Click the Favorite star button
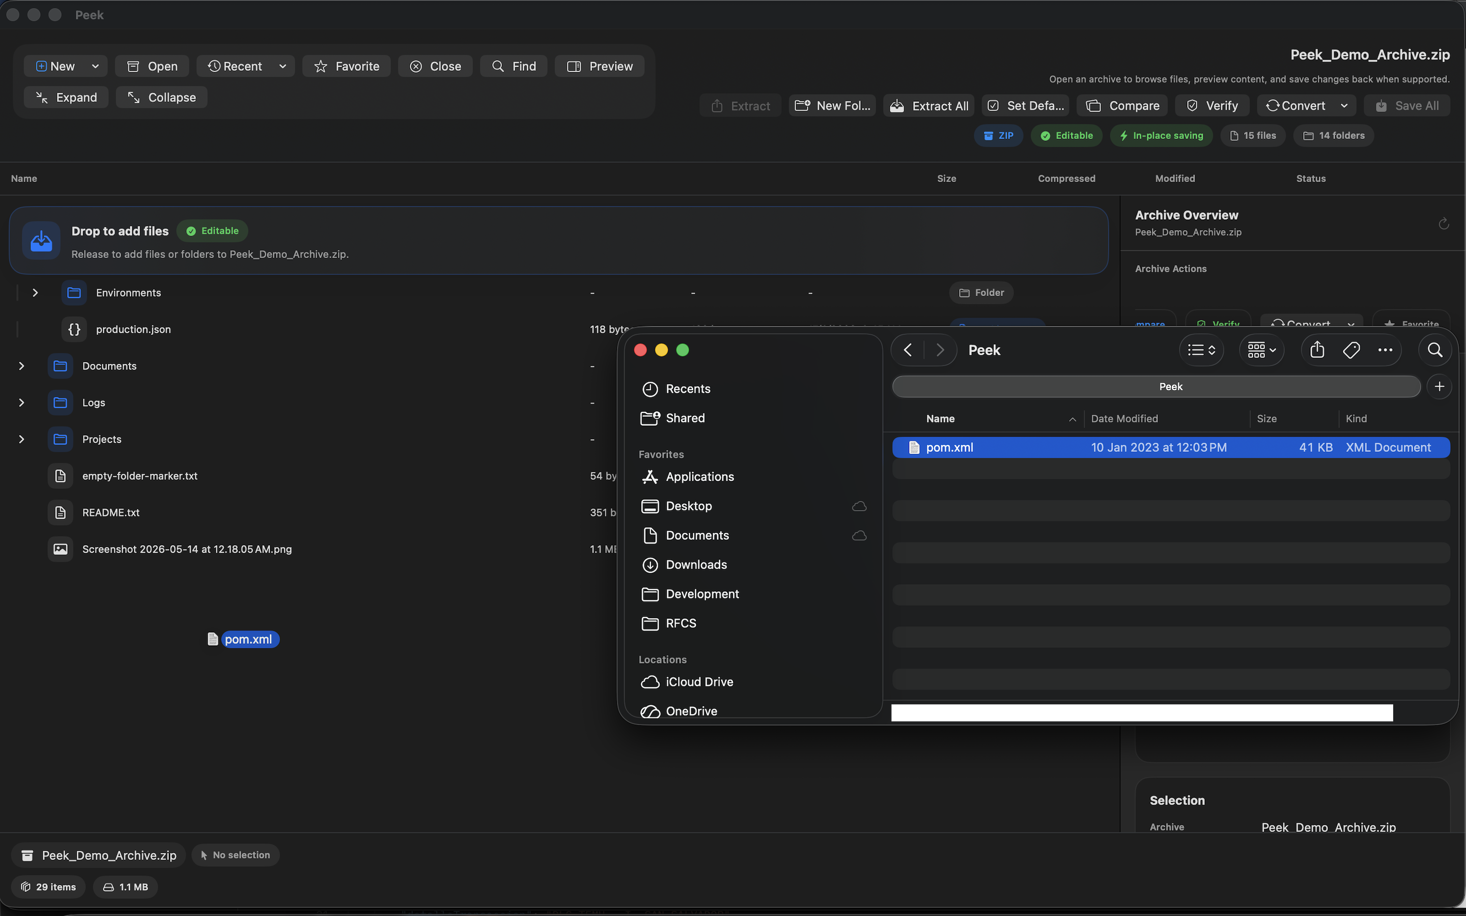Viewport: 1466px width, 916px height. pos(347,66)
